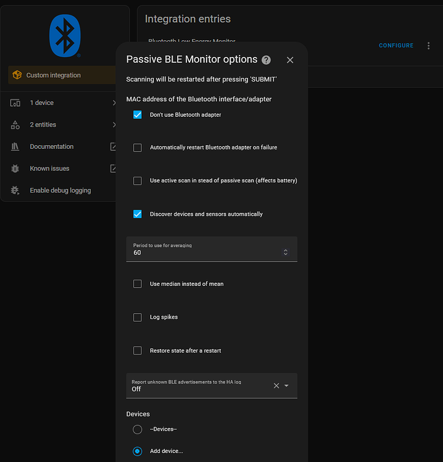Image resolution: width=443 pixels, height=462 pixels.
Task: Open the three-dot menu beside Configure
Action: (x=429, y=46)
